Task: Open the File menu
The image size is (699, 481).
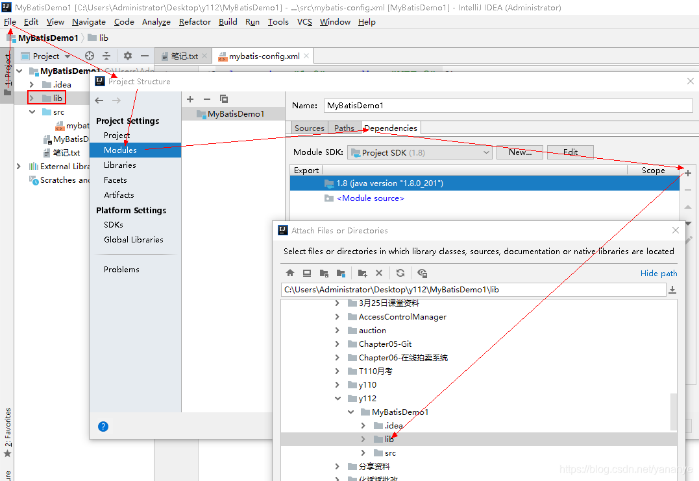Action: point(10,22)
